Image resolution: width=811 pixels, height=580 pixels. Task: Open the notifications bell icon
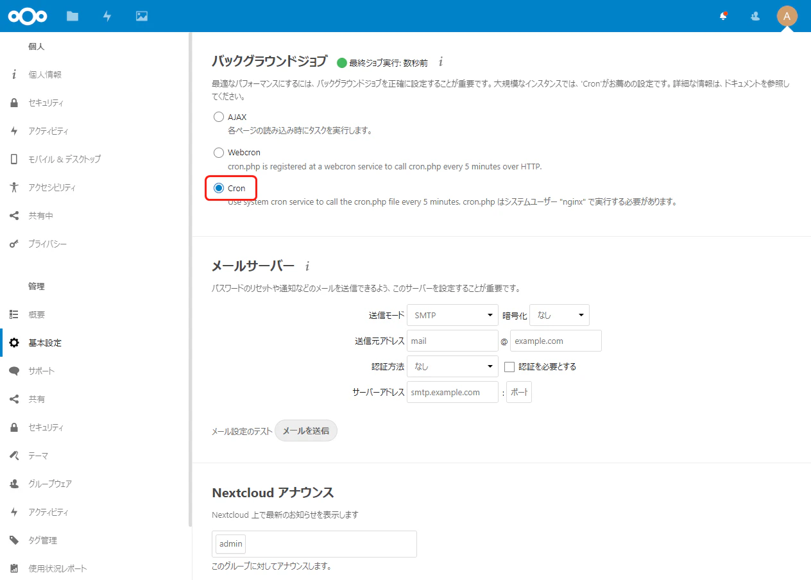(723, 16)
